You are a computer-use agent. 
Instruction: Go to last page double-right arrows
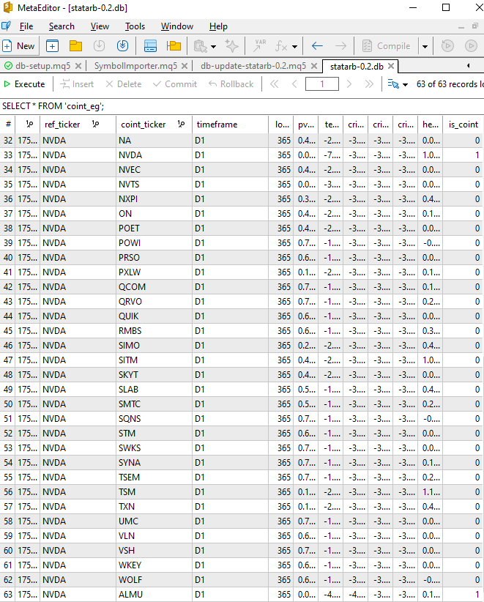(x=369, y=84)
